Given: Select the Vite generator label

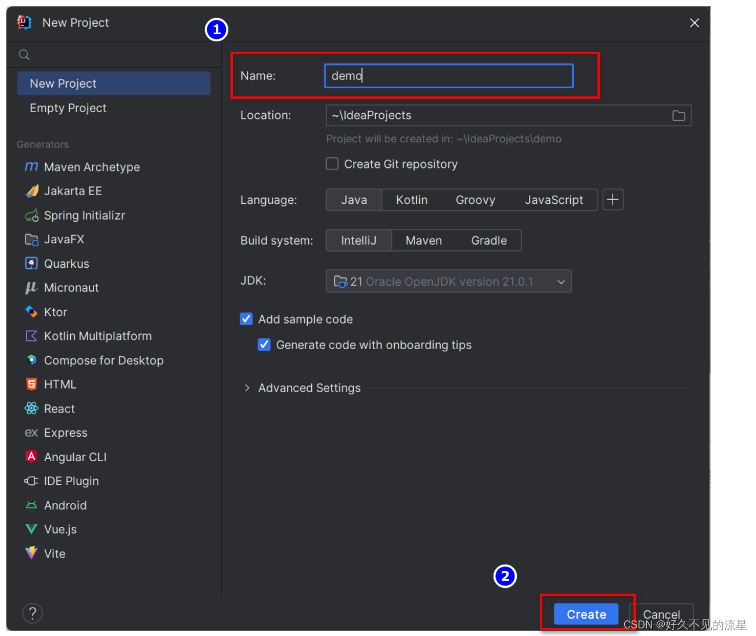Looking at the screenshot, I should coord(55,554).
